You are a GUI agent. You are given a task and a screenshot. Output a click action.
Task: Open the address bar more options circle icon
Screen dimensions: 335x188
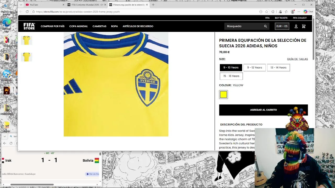pos(261,11)
